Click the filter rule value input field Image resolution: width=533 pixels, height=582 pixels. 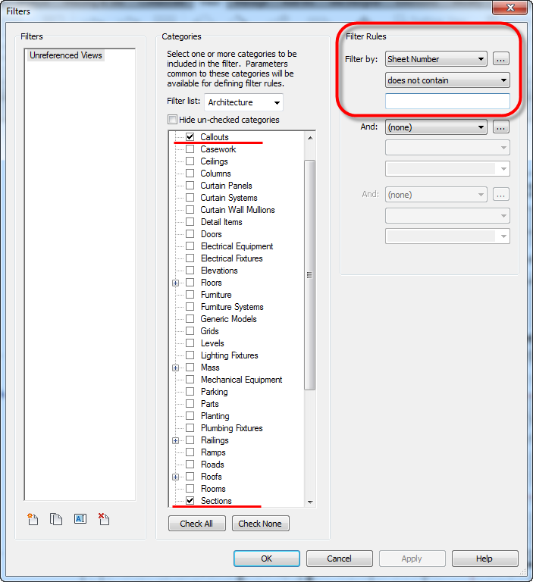(447, 102)
